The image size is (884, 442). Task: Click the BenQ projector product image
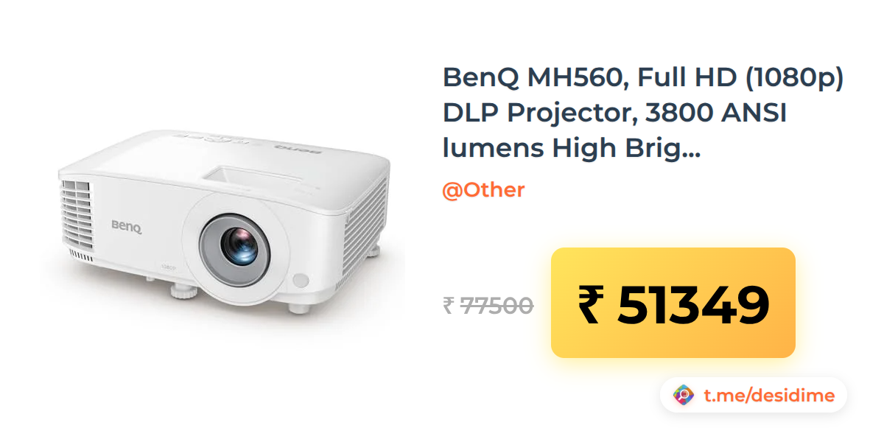[224, 224]
